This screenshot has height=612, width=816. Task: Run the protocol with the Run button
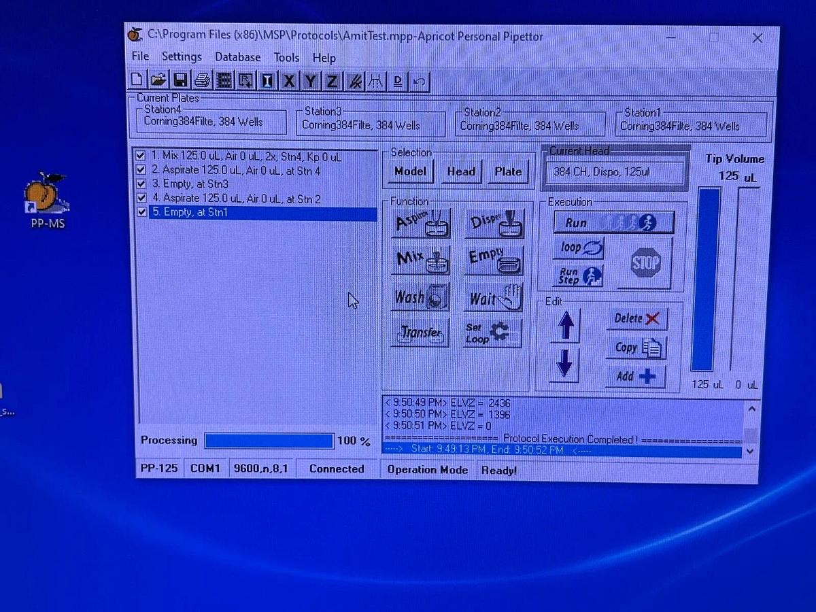(x=614, y=222)
